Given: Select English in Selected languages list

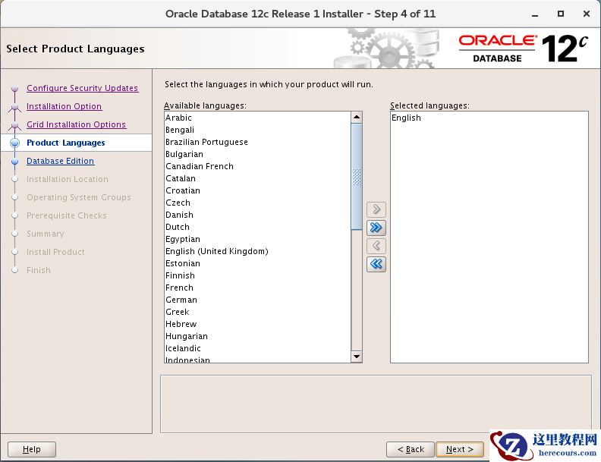Looking at the screenshot, I should tap(489, 118).
